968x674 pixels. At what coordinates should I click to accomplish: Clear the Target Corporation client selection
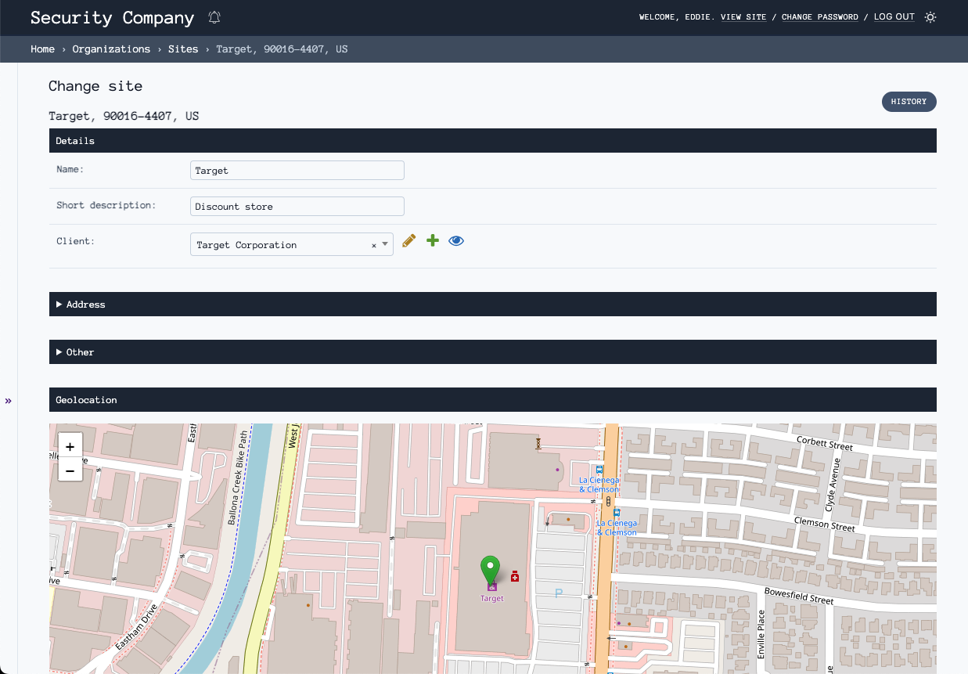click(373, 245)
